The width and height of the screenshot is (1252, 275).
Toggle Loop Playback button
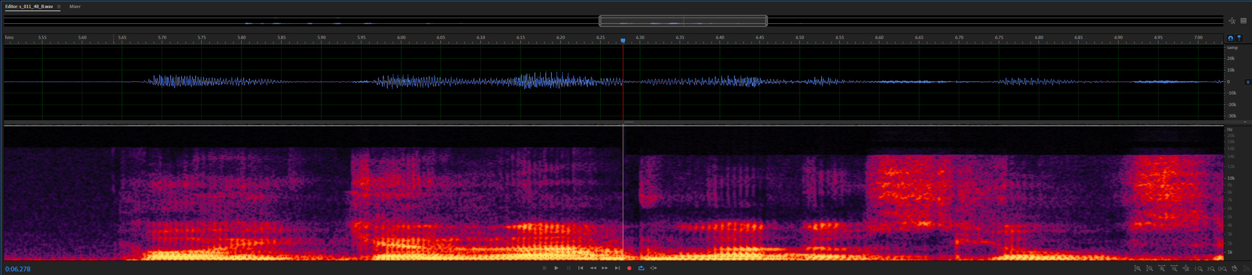[641, 268]
